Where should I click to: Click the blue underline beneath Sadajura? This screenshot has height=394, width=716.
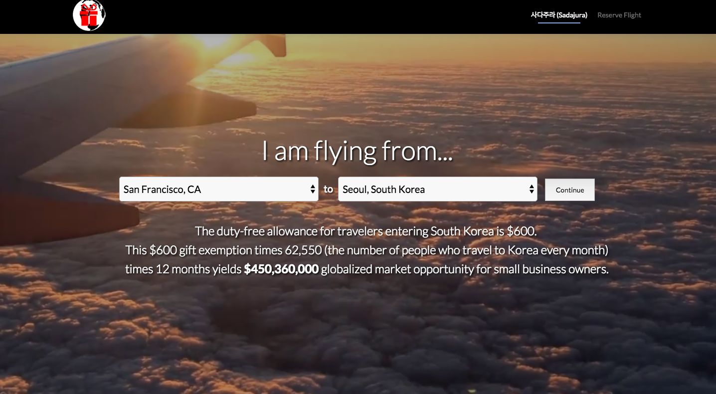point(559,23)
